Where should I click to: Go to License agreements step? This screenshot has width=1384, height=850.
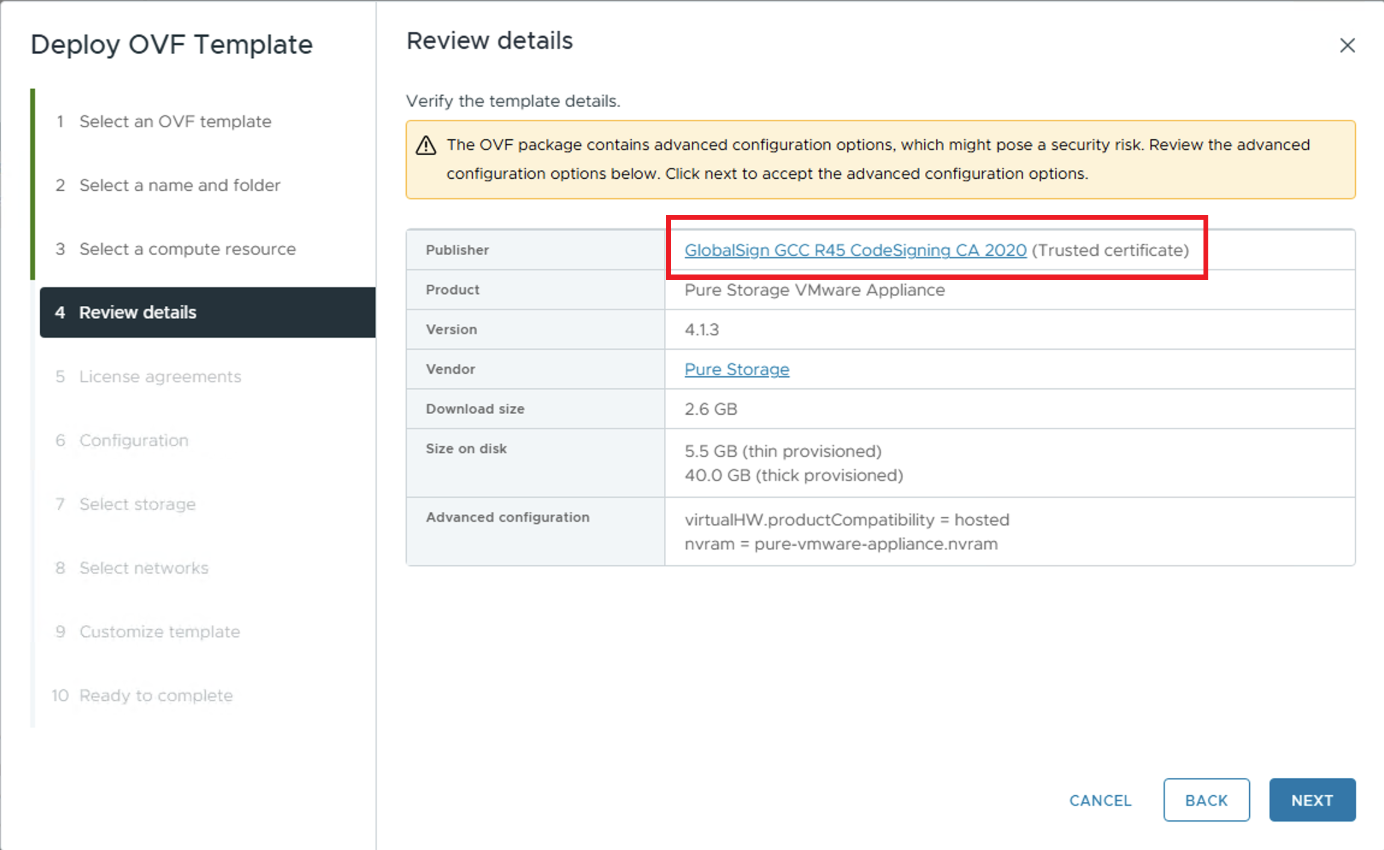click(x=159, y=376)
